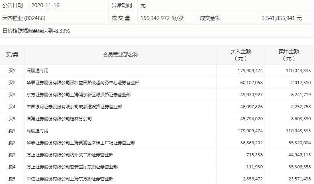This screenshot has height=184, width=314.
Task: Click the 买/卖 column header
Action: [x=12, y=55]
